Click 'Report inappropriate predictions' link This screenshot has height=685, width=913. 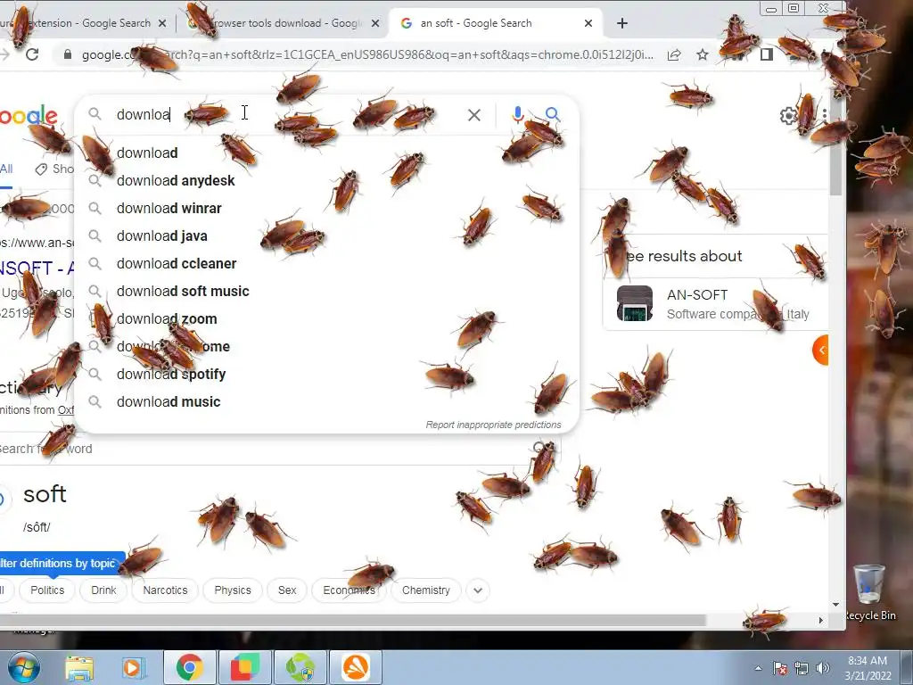coord(493,425)
